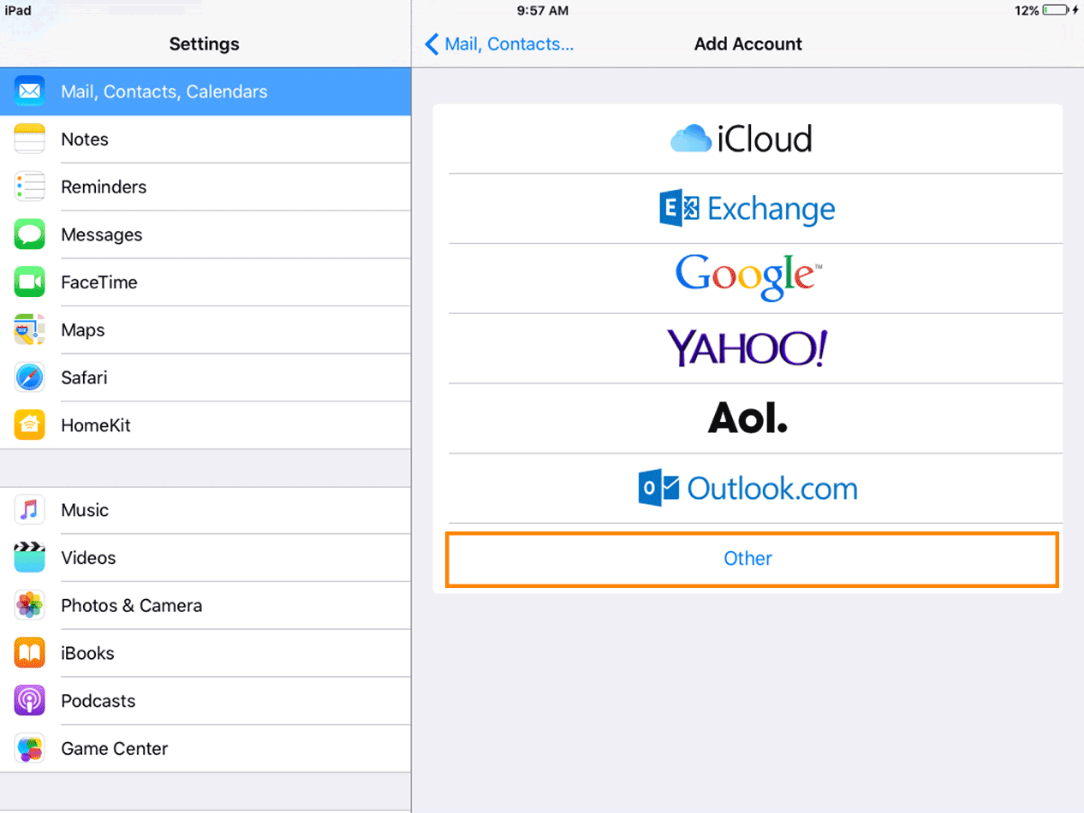
Task: Tap the Safari compass icon
Action: [x=29, y=377]
